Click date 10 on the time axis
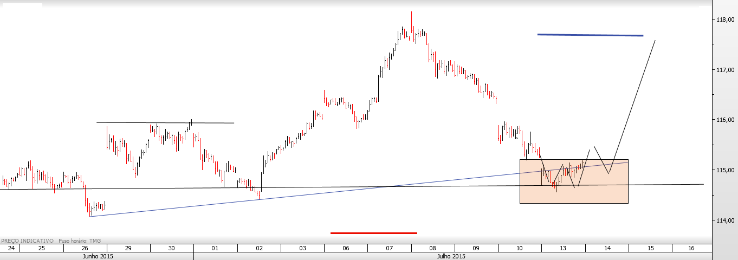Viewport: 738px width, 260px height. coord(520,248)
